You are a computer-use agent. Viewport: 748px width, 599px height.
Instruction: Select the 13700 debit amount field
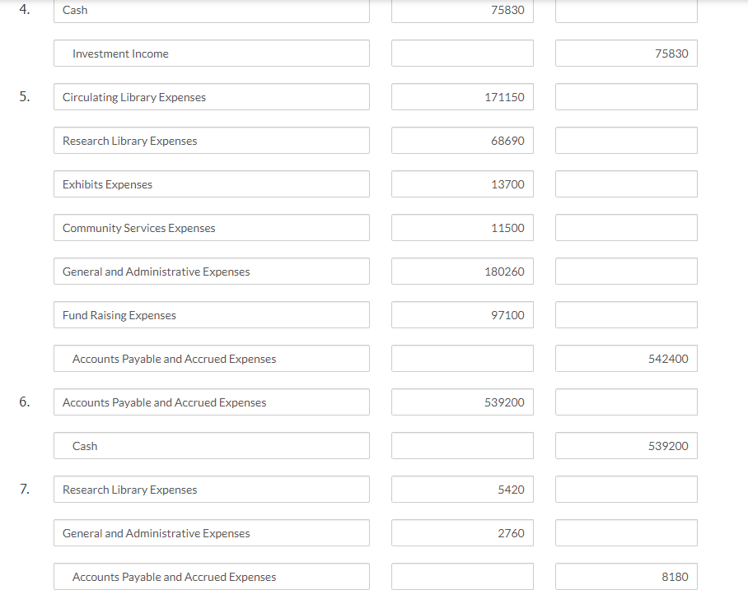click(462, 183)
